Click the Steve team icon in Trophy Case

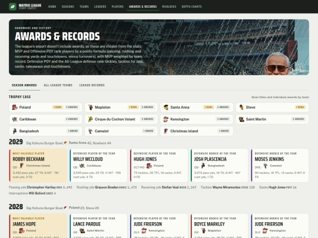coord(241,108)
